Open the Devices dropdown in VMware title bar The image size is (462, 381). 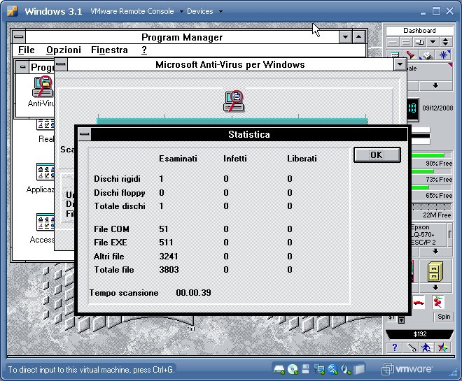coord(204,11)
